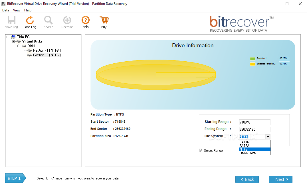Click the bitrecover logo
307x190 pixels.
[x=241, y=24]
